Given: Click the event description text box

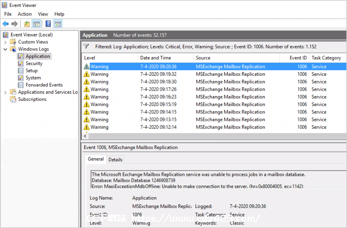Looking at the screenshot, I should tap(218, 180).
